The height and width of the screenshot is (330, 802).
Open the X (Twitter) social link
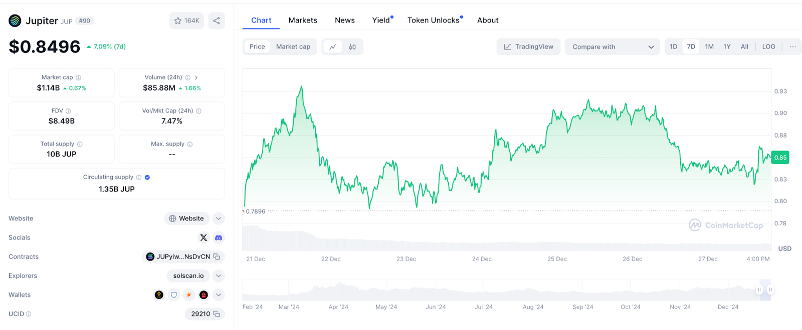[x=204, y=237]
